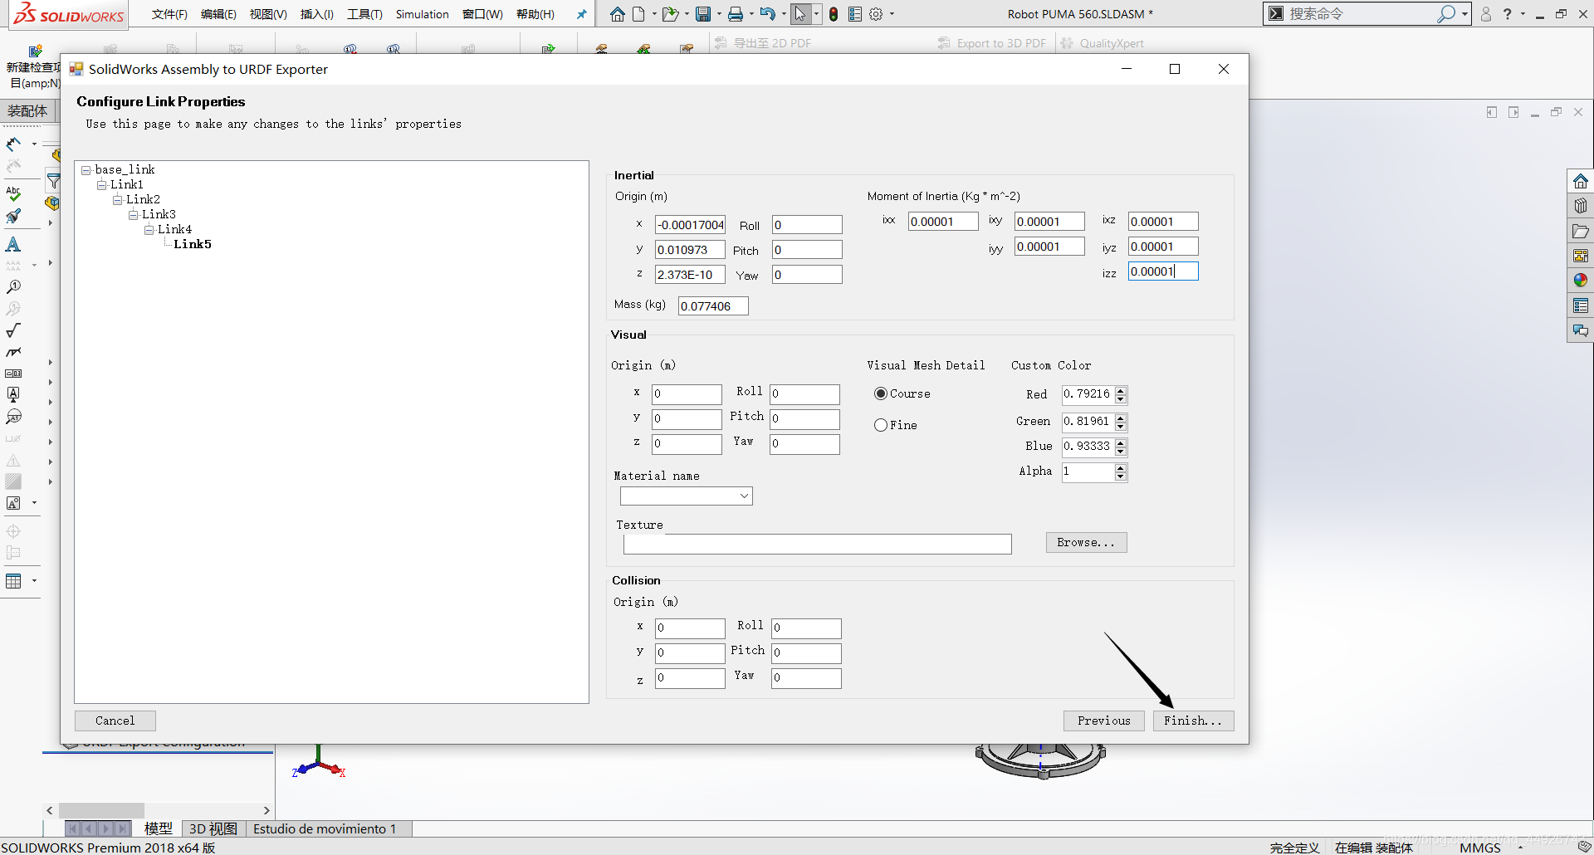1594x855 pixels.
Task: Print the document via printer icon
Action: [x=736, y=14]
